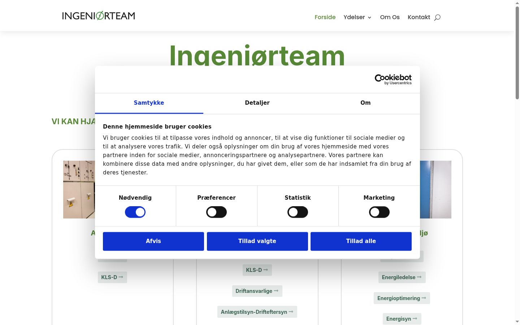This screenshot has height=325, width=520.
Task: Enable the Præferencer cookie switch
Action: click(216, 212)
